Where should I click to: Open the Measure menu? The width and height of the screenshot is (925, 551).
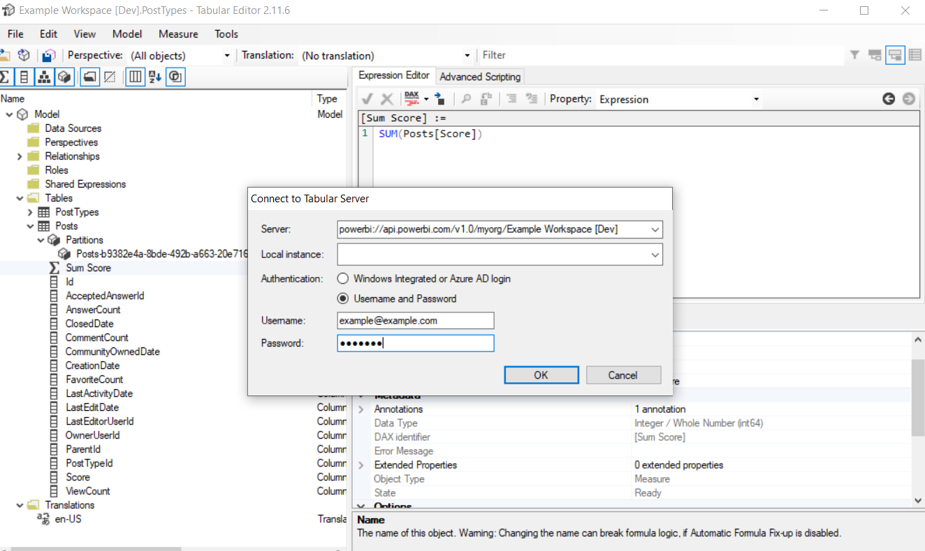click(178, 33)
